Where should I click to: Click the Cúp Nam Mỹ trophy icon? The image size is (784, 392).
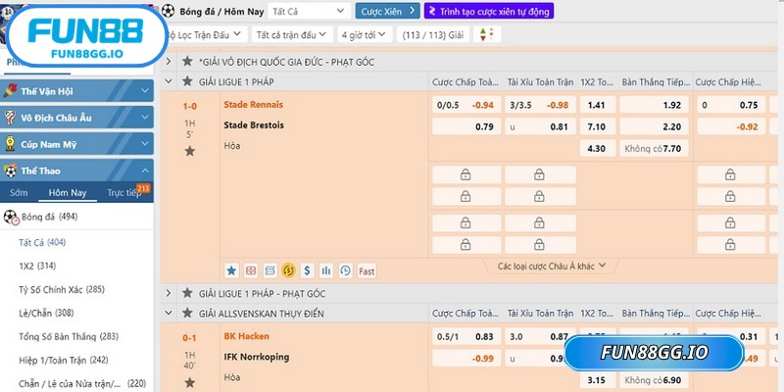point(10,144)
